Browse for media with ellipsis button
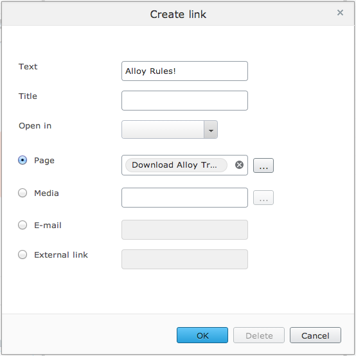This screenshot has height=356, width=356. (x=263, y=197)
